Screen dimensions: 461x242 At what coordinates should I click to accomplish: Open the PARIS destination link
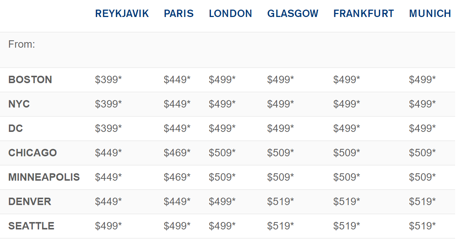tap(179, 14)
